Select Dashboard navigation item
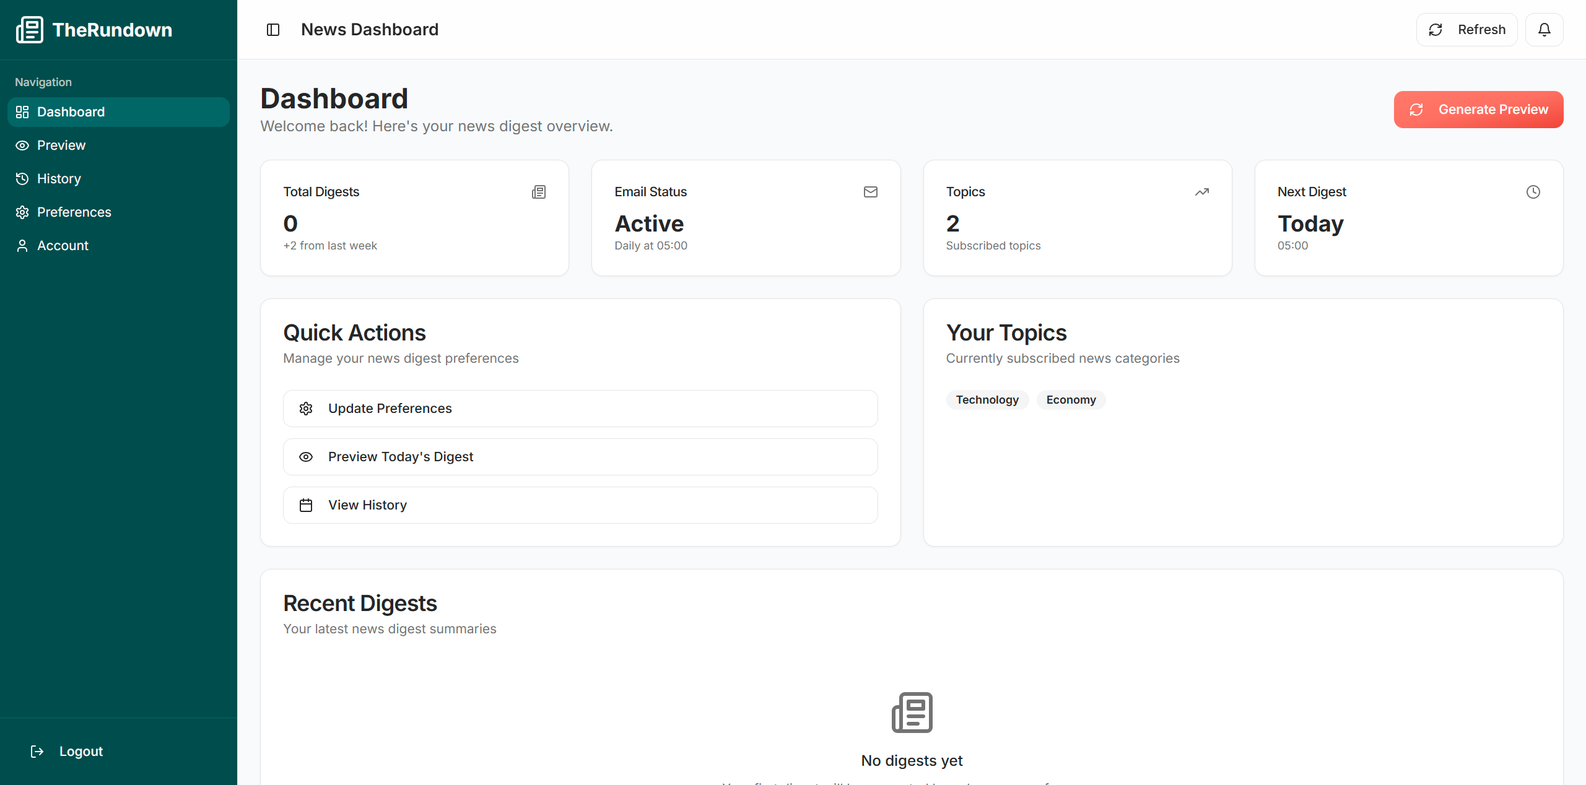Viewport: 1586px width, 785px height. click(71, 112)
